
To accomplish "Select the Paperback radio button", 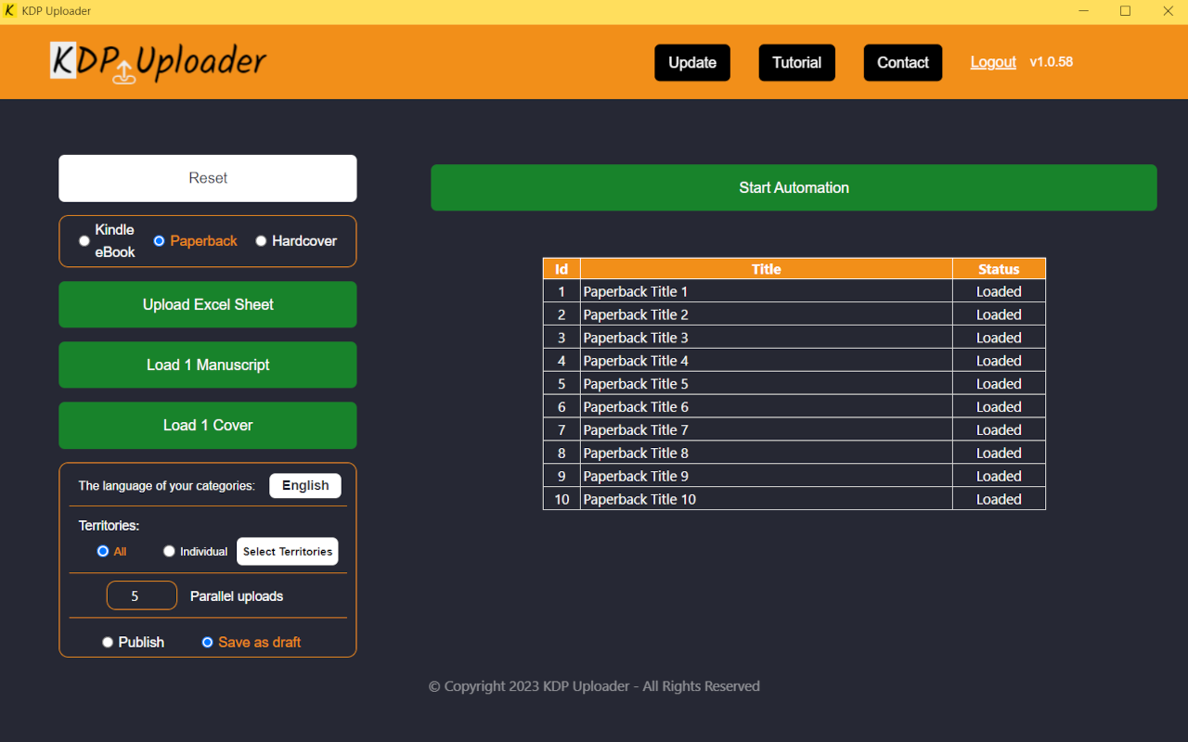I will click(x=159, y=241).
